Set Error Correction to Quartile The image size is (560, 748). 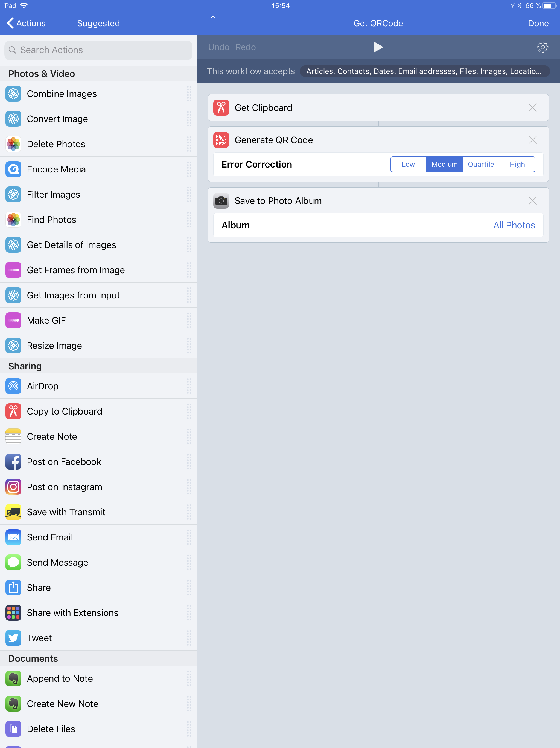point(481,164)
